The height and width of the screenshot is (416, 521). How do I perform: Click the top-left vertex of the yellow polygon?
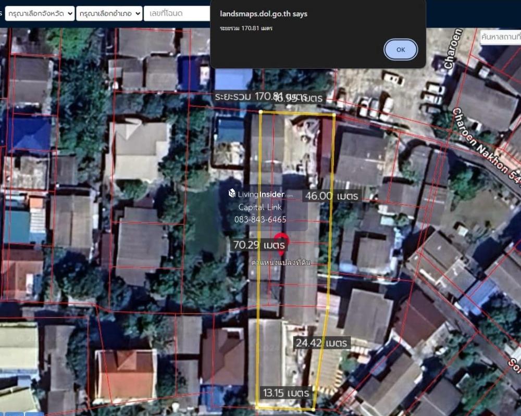(260, 111)
